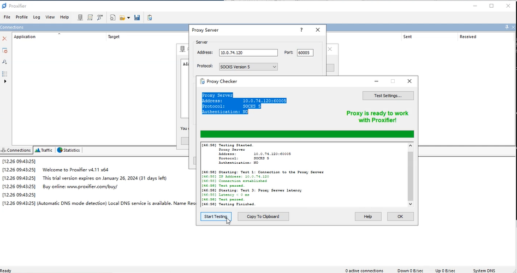Pin the Connections panel pushpin icon
517x273 pixels.
coord(507,27)
